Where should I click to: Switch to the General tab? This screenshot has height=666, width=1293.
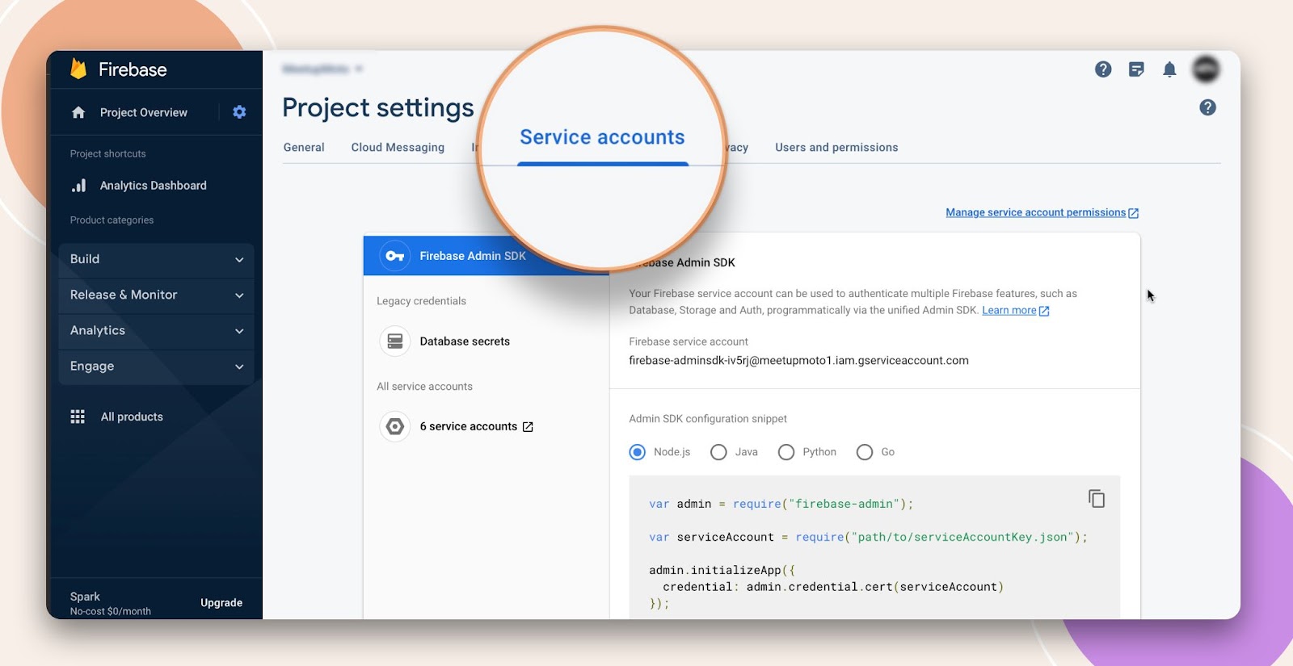pos(304,147)
